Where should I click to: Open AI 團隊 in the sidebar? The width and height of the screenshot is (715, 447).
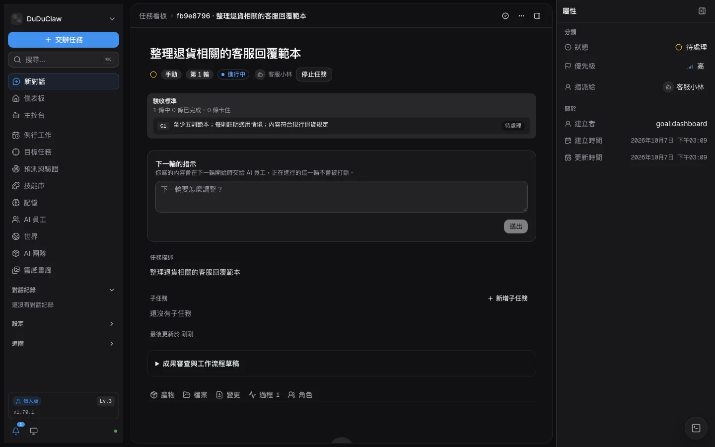64,253
